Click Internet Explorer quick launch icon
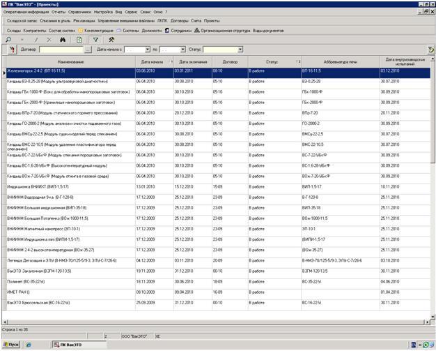Viewport: 436px width, 351px height. [x=29, y=345]
